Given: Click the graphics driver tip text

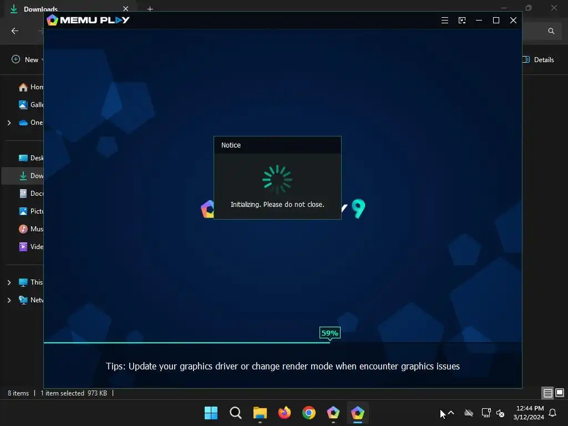Looking at the screenshot, I should pyautogui.click(x=283, y=366).
